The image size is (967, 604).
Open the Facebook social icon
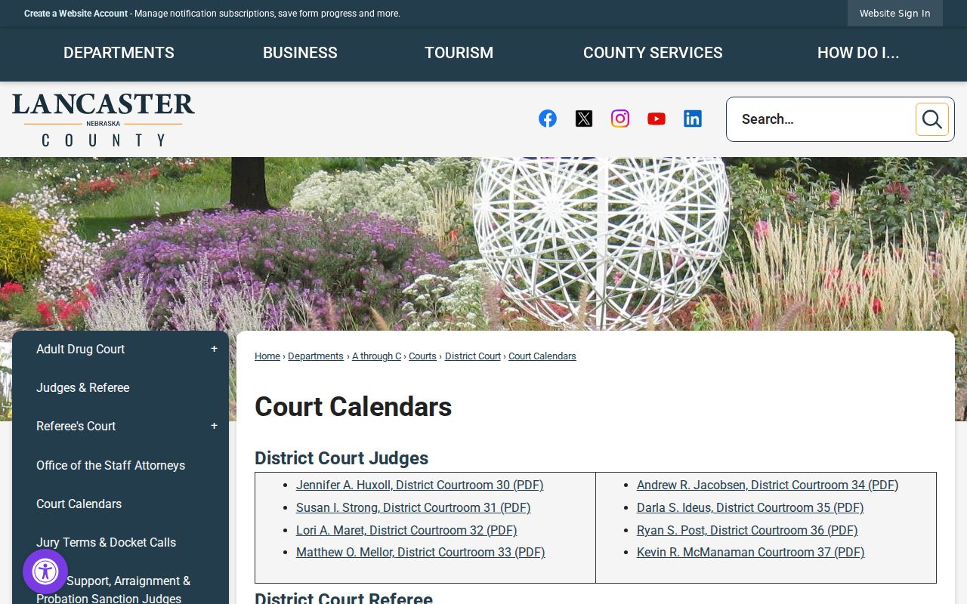[548, 119]
